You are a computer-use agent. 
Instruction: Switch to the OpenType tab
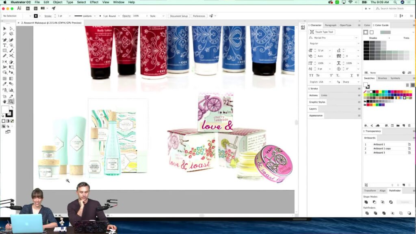(345, 25)
